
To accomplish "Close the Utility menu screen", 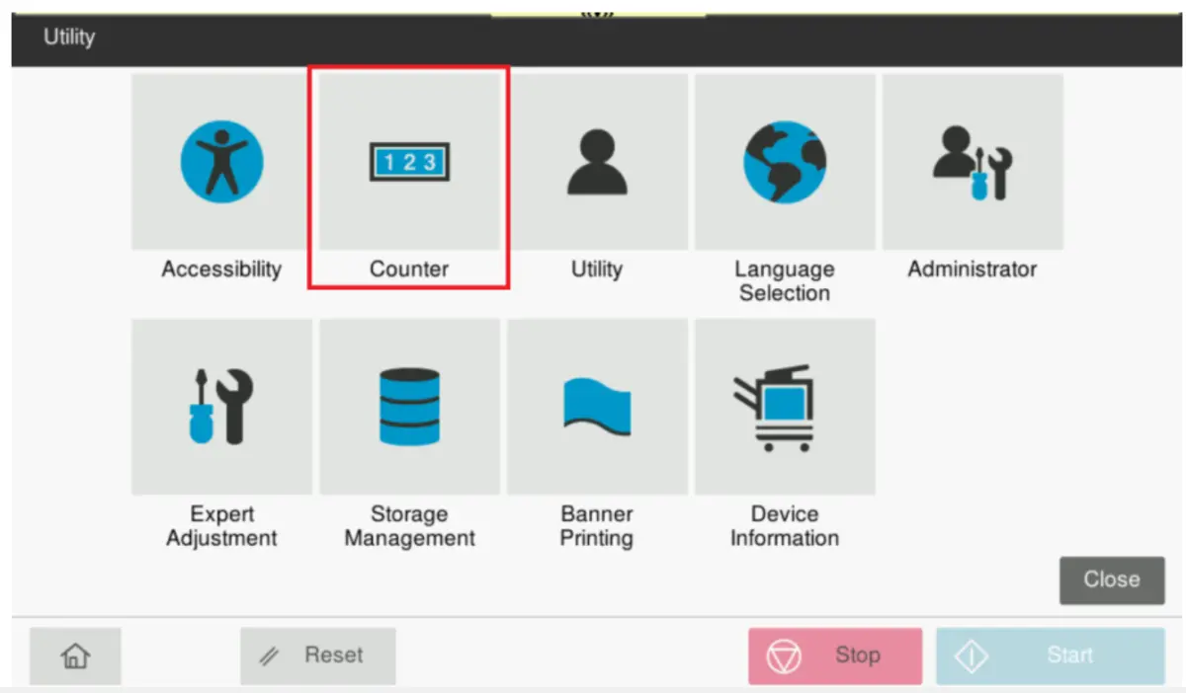I will tap(1111, 579).
